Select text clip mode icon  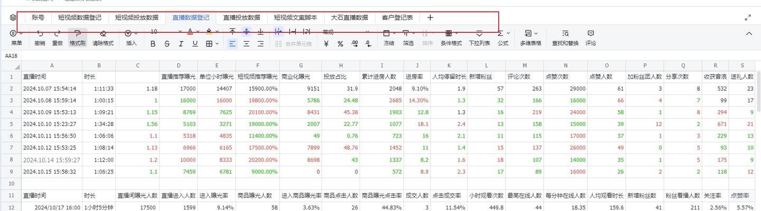[292, 32]
